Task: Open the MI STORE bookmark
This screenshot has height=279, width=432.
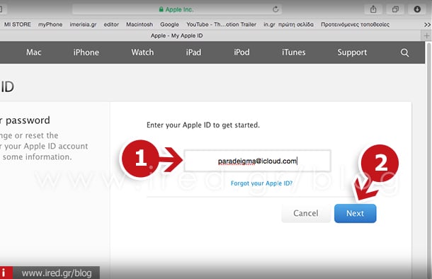Action: [x=18, y=25]
